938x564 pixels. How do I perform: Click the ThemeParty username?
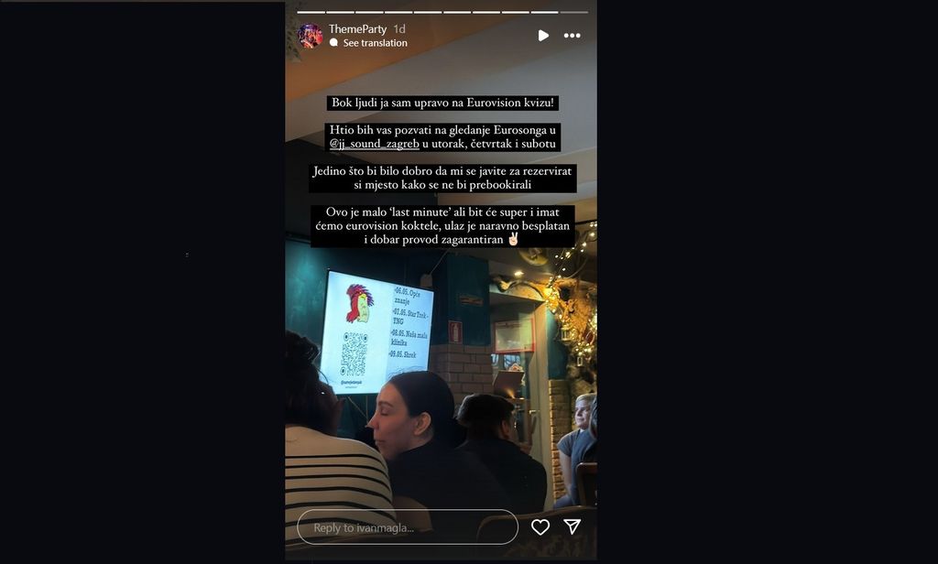coord(358,28)
